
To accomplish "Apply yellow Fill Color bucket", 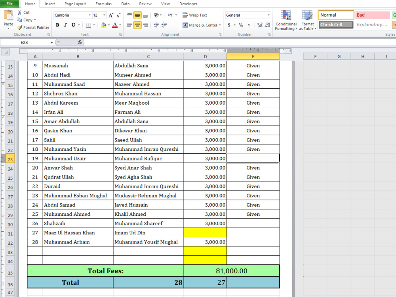I will click(x=103, y=25).
